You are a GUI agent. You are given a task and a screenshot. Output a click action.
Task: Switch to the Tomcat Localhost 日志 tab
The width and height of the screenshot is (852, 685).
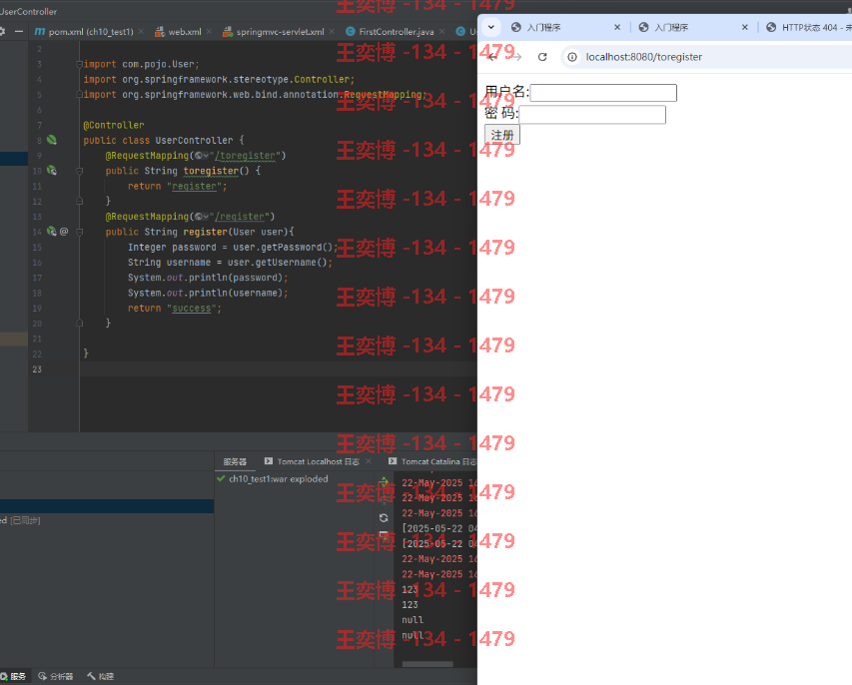pos(318,461)
